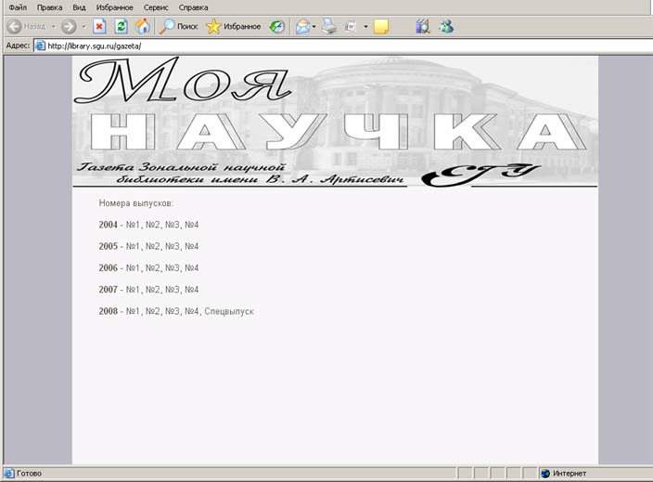Open 2004 issue №1 link
The height and width of the screenshot is (482, 653).
click(133, 225)
